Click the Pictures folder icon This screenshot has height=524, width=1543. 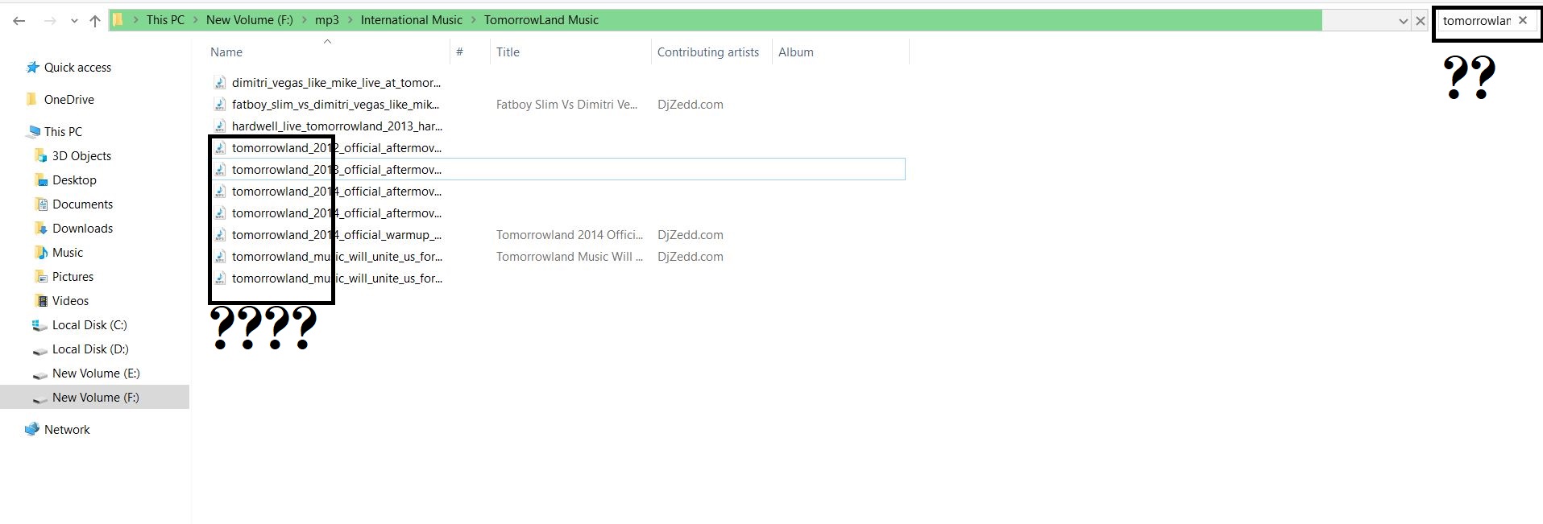[x=41, y=277]
